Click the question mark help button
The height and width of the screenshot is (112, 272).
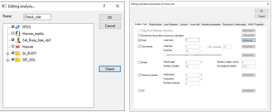104,6
